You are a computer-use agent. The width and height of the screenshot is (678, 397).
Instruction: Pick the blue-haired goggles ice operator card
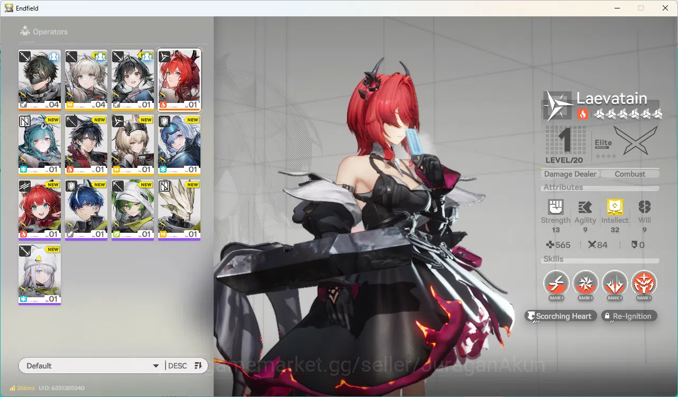click(x=179, y=145)
